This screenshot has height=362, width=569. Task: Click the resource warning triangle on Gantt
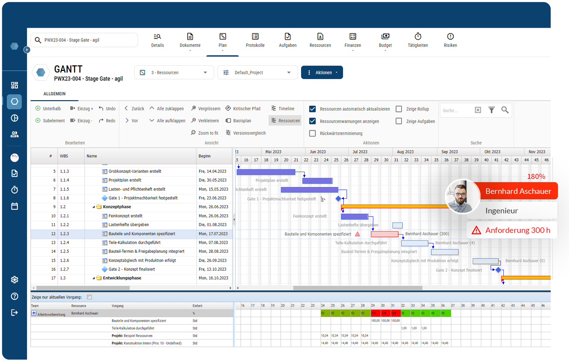357,234
